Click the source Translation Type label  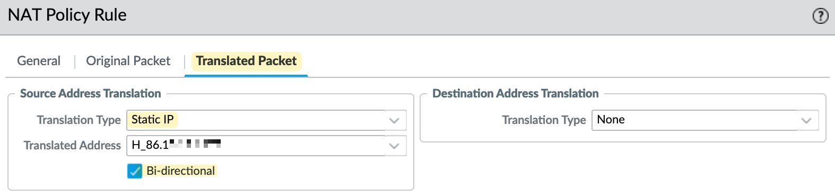coord(79,120)
